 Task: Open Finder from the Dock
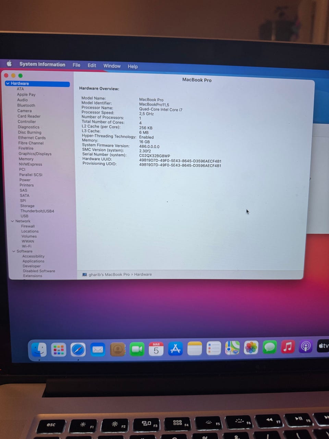tap(39, 350)
